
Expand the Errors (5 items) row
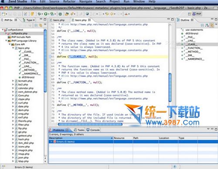(51, 142)
